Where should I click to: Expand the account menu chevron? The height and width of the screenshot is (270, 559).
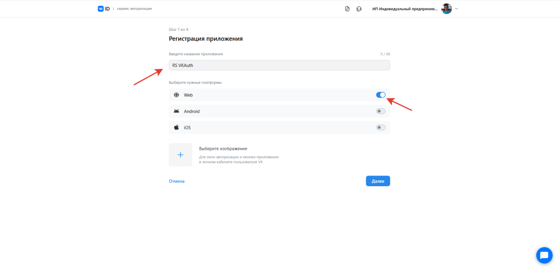pyautogui.click(x=456, y=9)
